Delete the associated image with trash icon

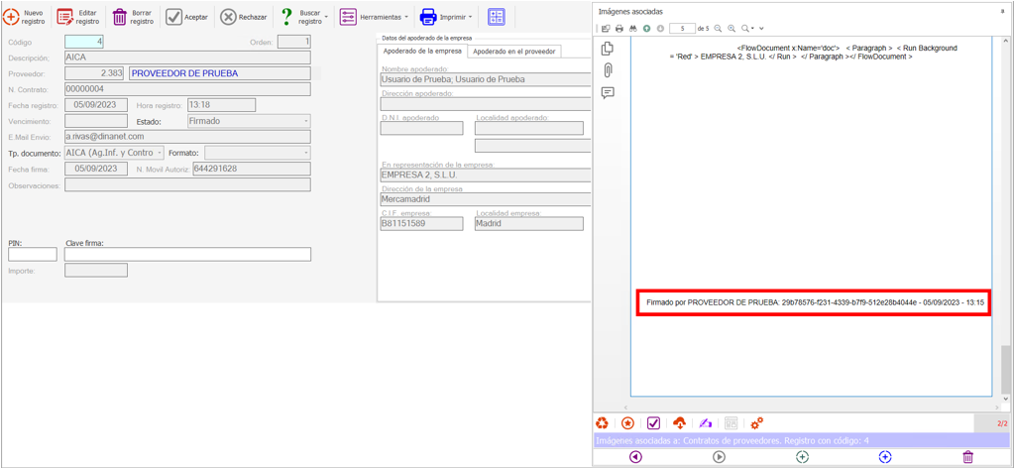967,457
